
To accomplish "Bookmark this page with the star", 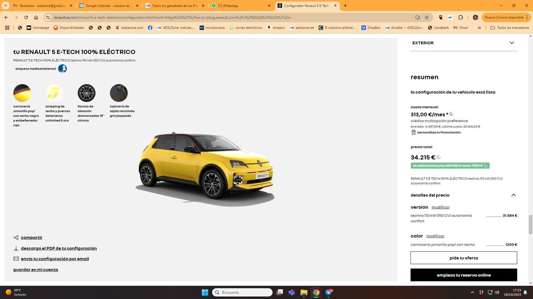I will [427, 17].
